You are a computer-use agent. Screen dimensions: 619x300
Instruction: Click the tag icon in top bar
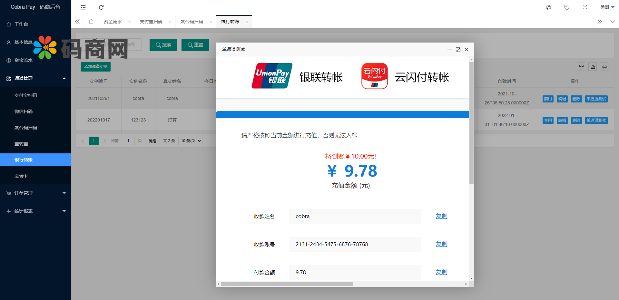(x=567, y=7)
